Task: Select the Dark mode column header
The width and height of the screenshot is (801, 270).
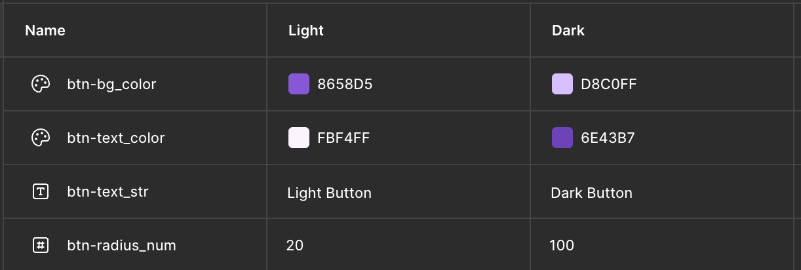Action: (568, 30)
